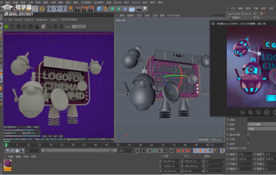Select the OctDif material swatch
Screen dimensions: 276x175
7,165
